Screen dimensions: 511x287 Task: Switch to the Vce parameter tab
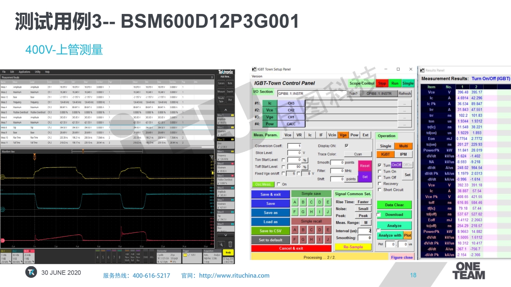click(x=287, y=135)
